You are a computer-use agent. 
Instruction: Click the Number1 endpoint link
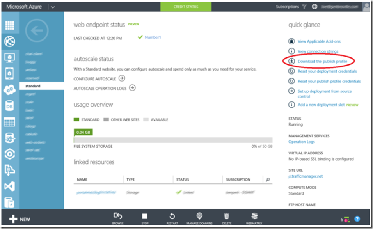coord(153,37)
